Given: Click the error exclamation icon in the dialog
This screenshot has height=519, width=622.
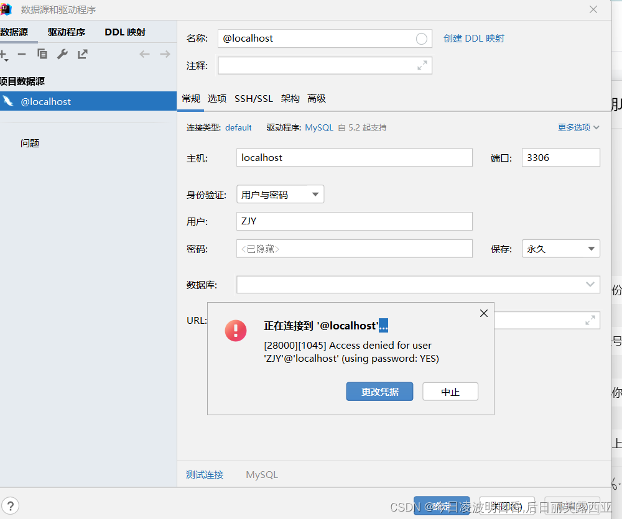Looking at the screenshot, I should 235,331.
